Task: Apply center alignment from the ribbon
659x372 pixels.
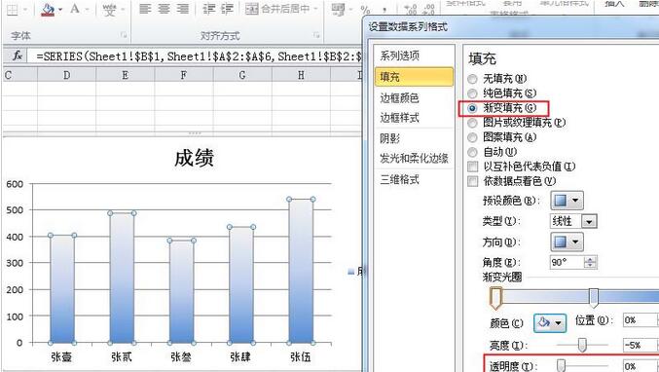Action: click(164, 9)
